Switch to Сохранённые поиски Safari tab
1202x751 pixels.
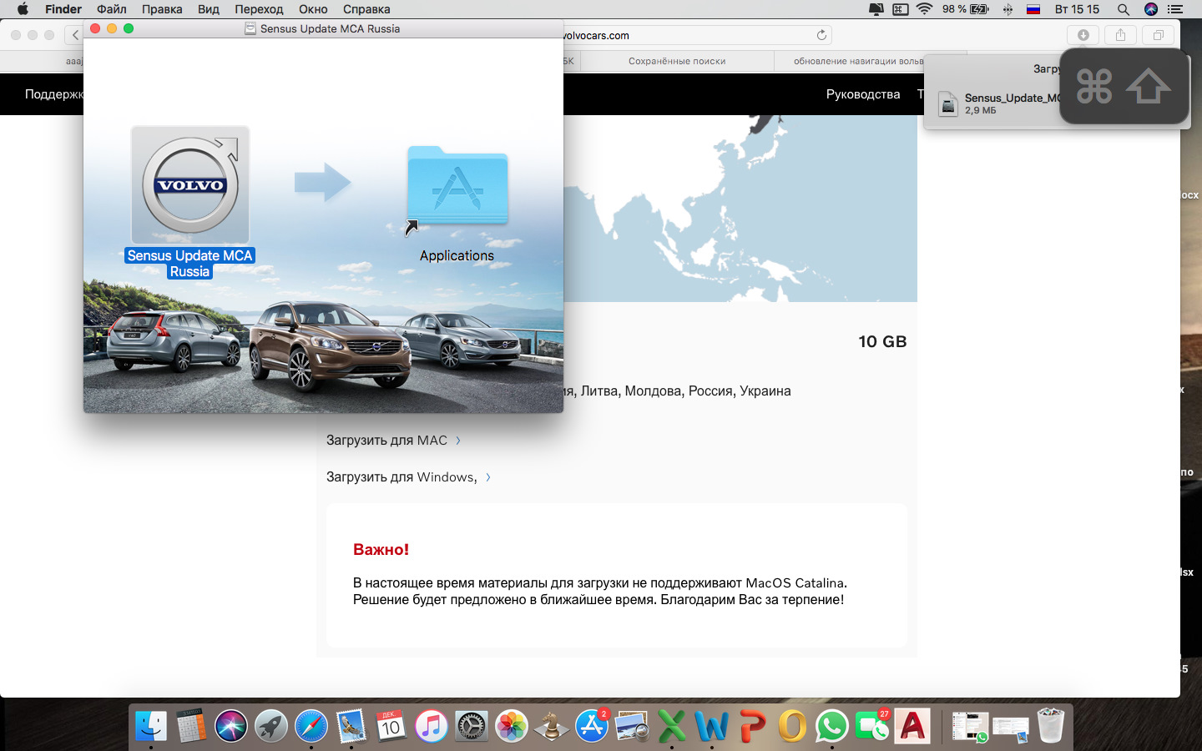tap(677, 61)
